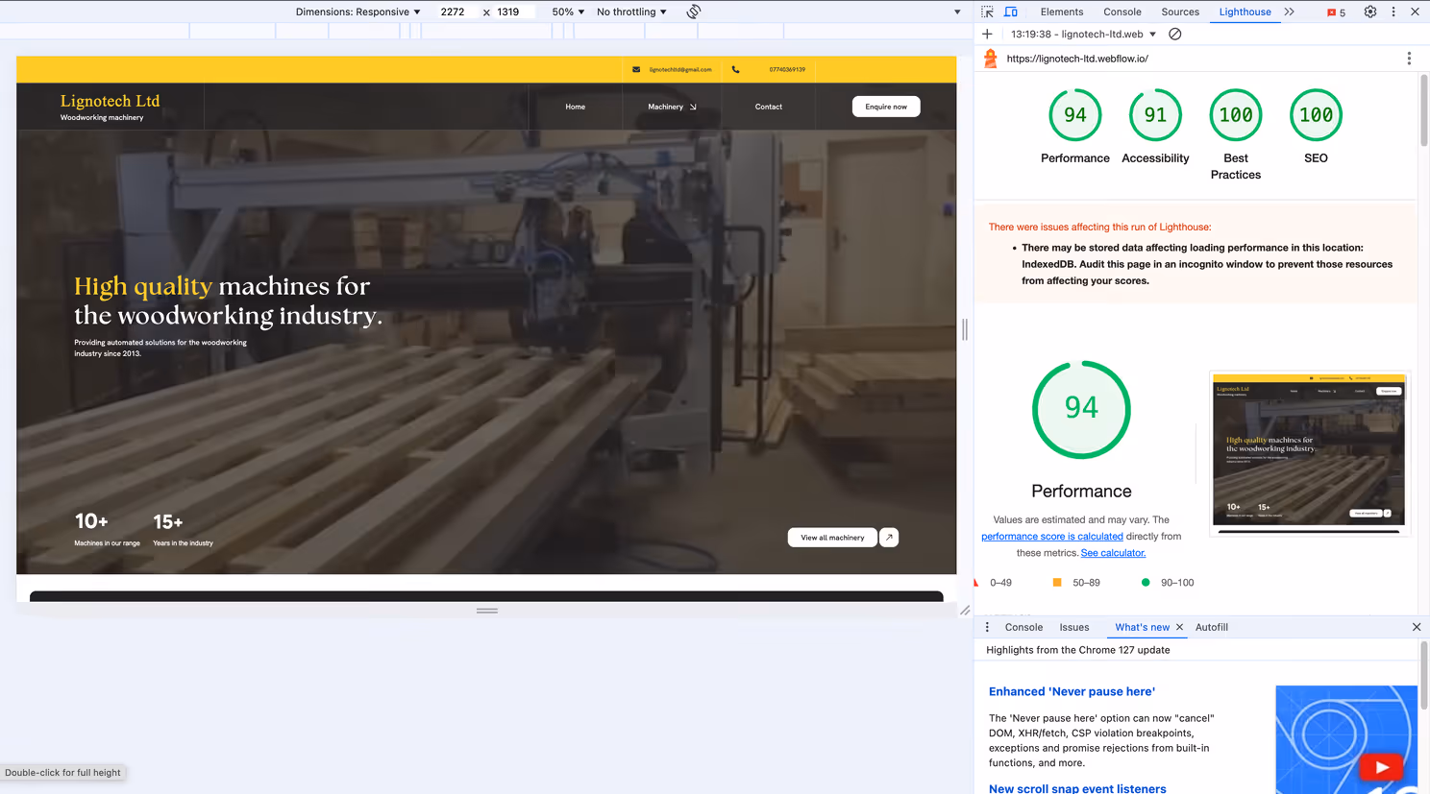
Task: Click the View all machinery button
Action: [x=832, y=538]
